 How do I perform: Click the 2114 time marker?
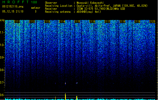62,21
